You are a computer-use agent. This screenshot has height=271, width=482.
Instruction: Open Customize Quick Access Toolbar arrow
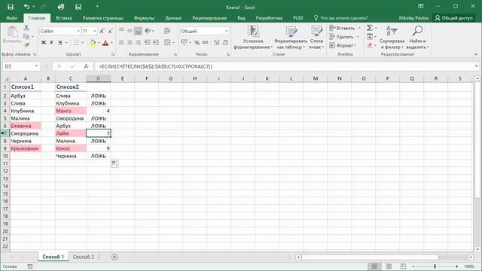pyautogui.click(x=97, y=7)
